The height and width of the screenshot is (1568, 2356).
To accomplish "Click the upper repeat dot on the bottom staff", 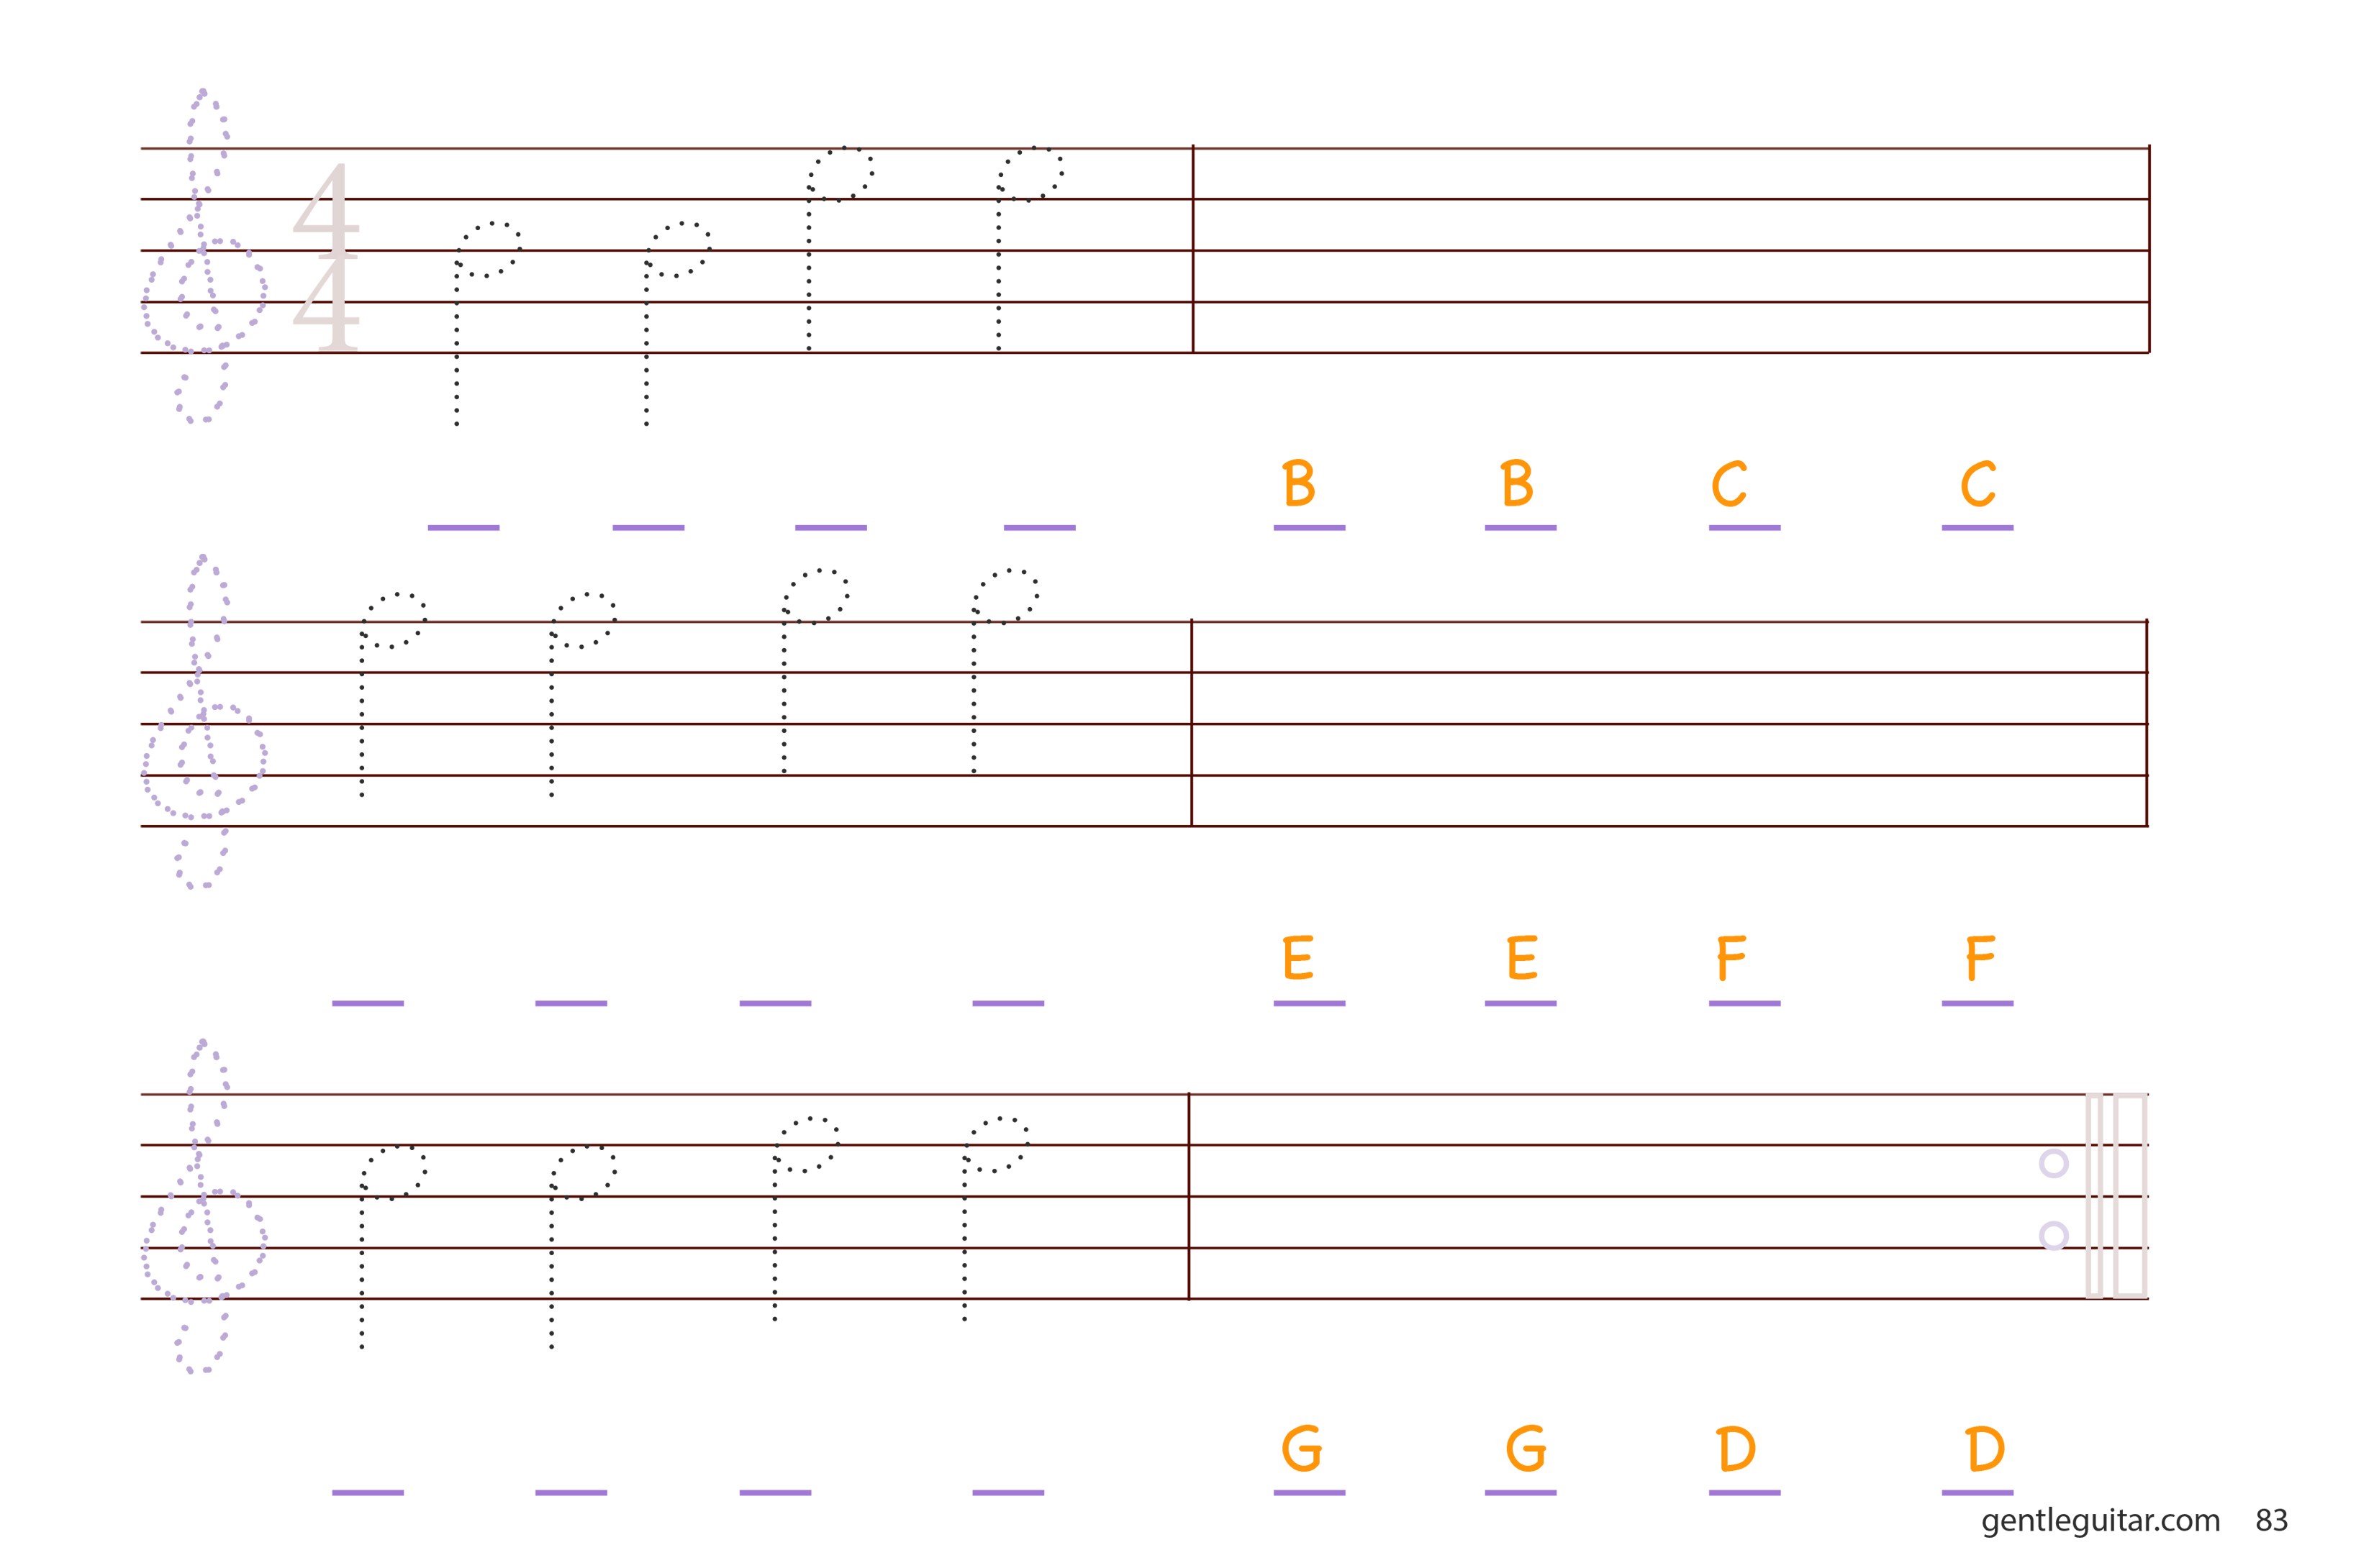I will (2053, 1163).
